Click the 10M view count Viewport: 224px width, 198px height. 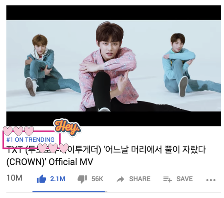pos(14,178)
